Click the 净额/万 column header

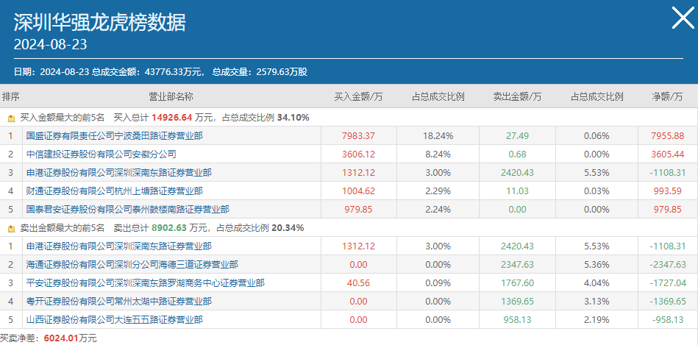click(667, 96)
